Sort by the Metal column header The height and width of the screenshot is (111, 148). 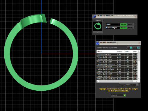[106, 51]
